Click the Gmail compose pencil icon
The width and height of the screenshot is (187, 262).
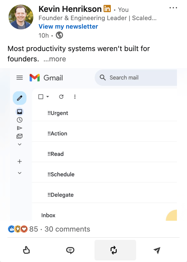point(20,98)
